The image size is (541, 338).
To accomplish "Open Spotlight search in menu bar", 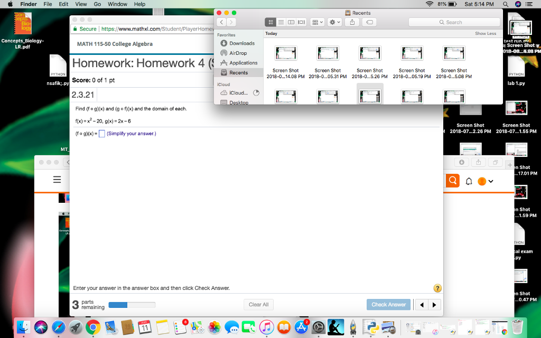I will click(506, 4).
